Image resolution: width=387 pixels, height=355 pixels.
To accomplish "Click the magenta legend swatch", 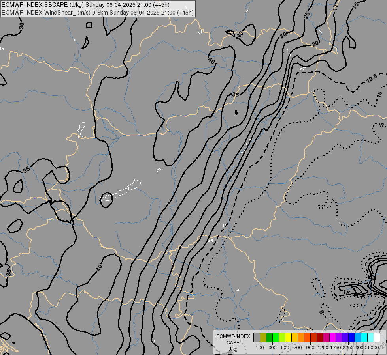I will (332, 338).
